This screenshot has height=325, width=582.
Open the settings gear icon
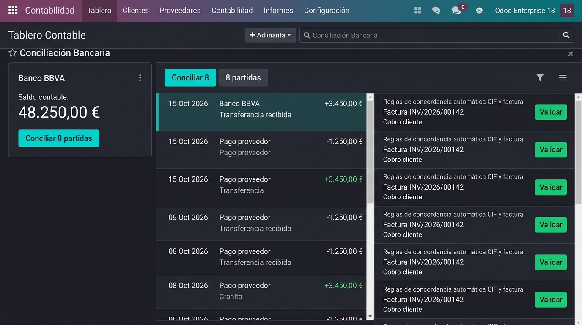click(x=479, y=11)
